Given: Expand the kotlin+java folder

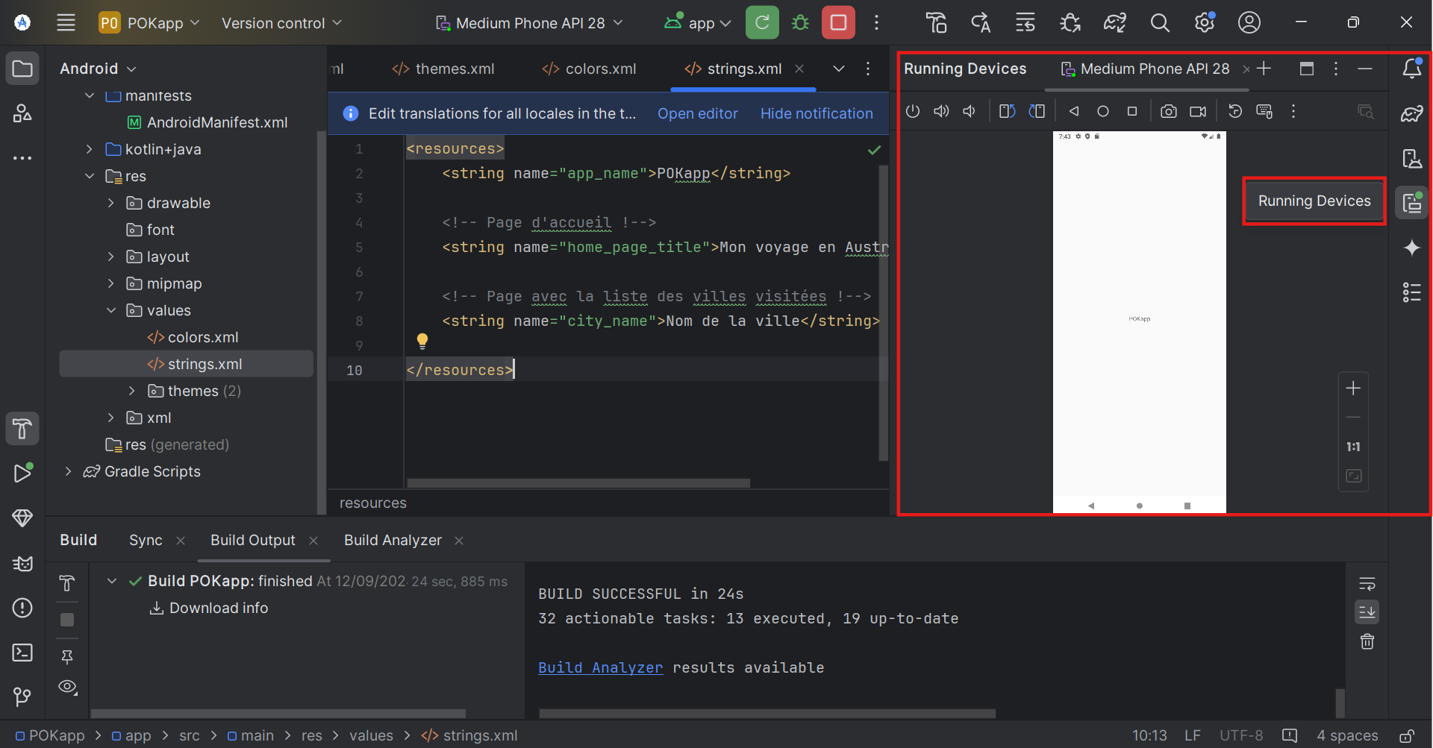Looking at the screenshot, I should coord(90,149).
